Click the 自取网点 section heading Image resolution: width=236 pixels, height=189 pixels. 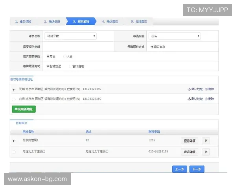[21, 123]
